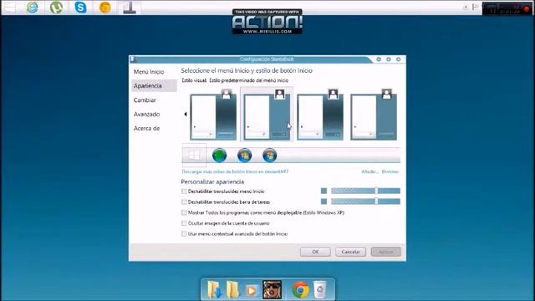Viewport: 535px width, 301px height.
Task: Click the Aplicar button
Action: (386, 252)
